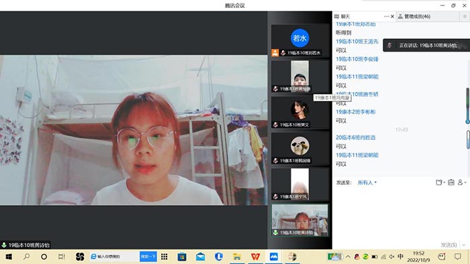Screen dimensions: 470x264
Task: Toggle the 中 input method indicator
Action: point(400,257)
